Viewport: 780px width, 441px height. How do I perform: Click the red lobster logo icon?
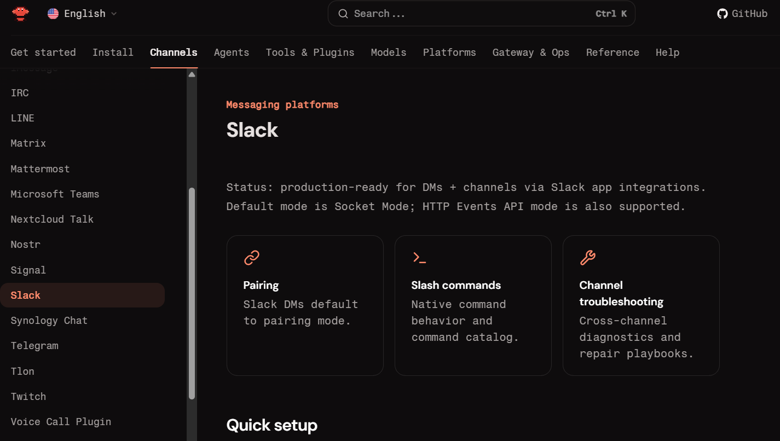pos(20,13)
